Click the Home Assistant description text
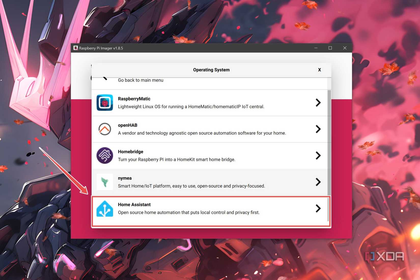This screenshot has height=280, width=420. pos(189,213)
